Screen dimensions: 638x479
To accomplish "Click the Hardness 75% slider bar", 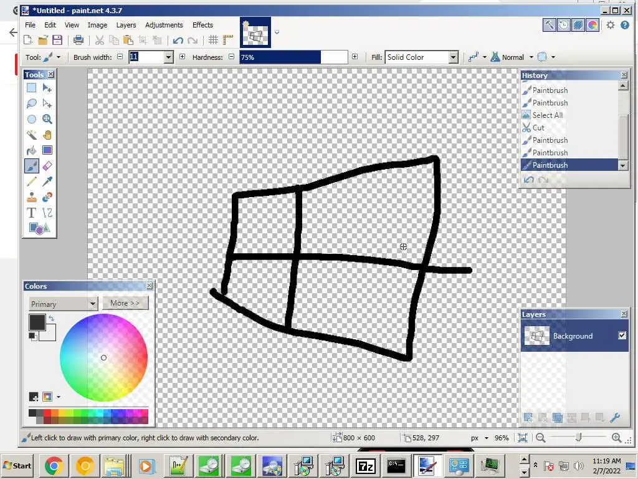I will [x=293, y=57].
